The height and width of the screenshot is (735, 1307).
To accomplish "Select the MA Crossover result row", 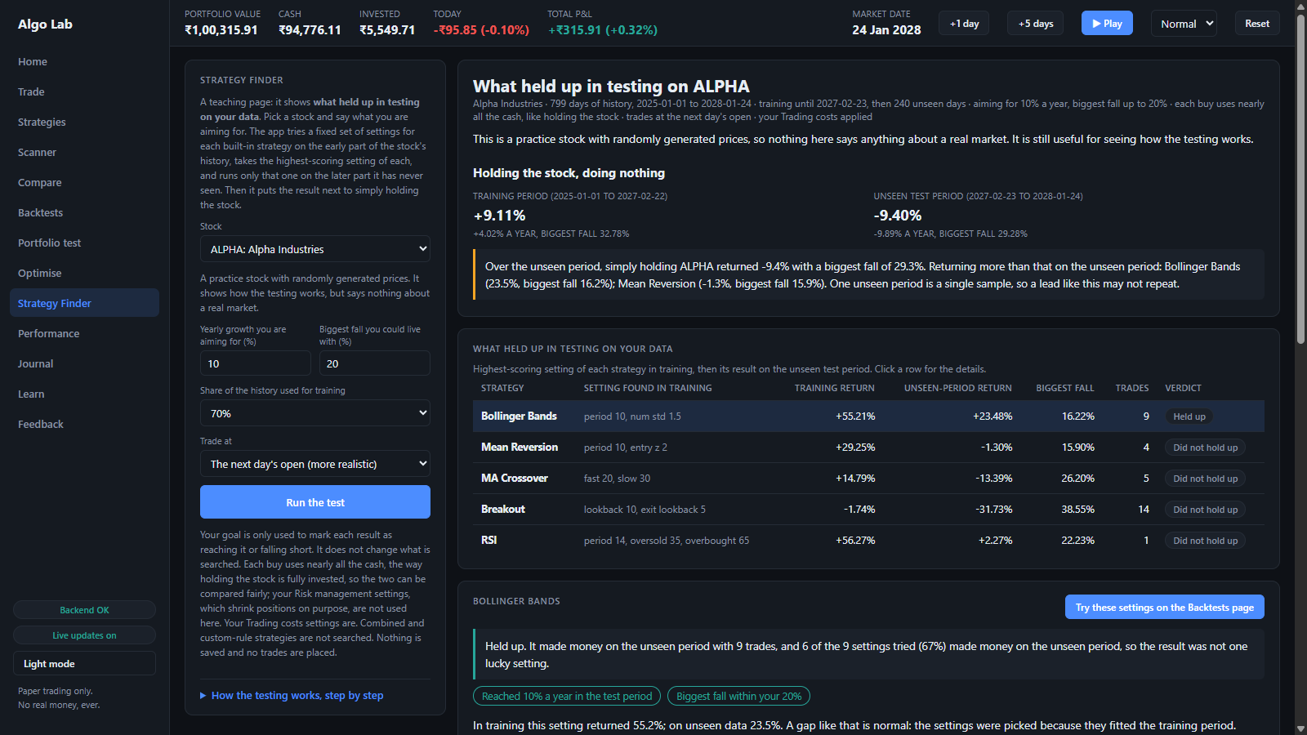I will [868, 479].
